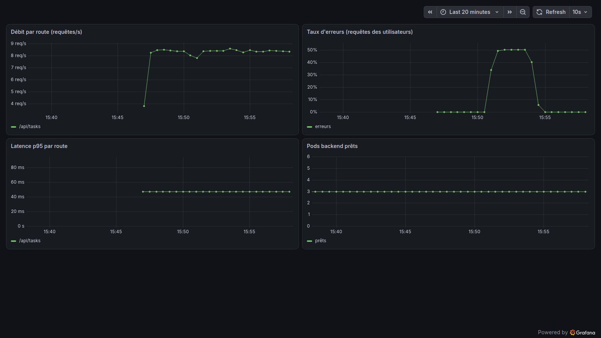Click the 50% axis label in error rate panel
The height and width of the screenshot is (338, 601).
[312, 50]
